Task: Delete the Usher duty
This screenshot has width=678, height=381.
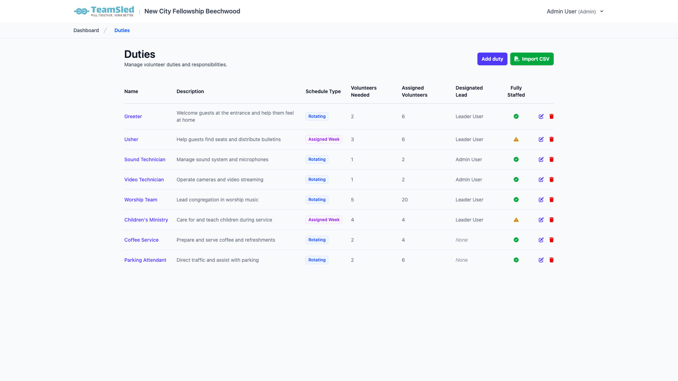Action: (x=552, y=139)
